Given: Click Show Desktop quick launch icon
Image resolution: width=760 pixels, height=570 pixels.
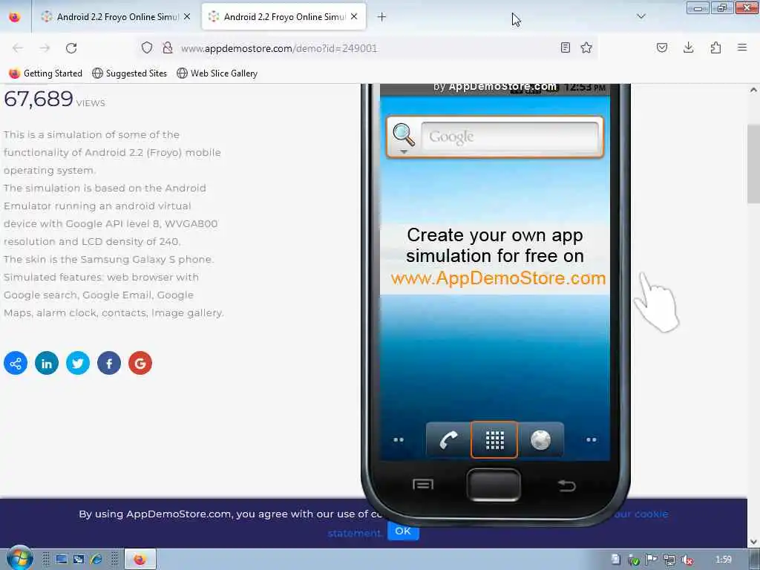Looking at the screenshot, I should tap(62, 560).
